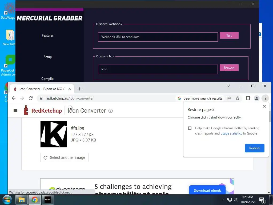Click See more search results chip
Viewport: 273px width, 205px height.
pyautogui.click(x=200, y=98)
